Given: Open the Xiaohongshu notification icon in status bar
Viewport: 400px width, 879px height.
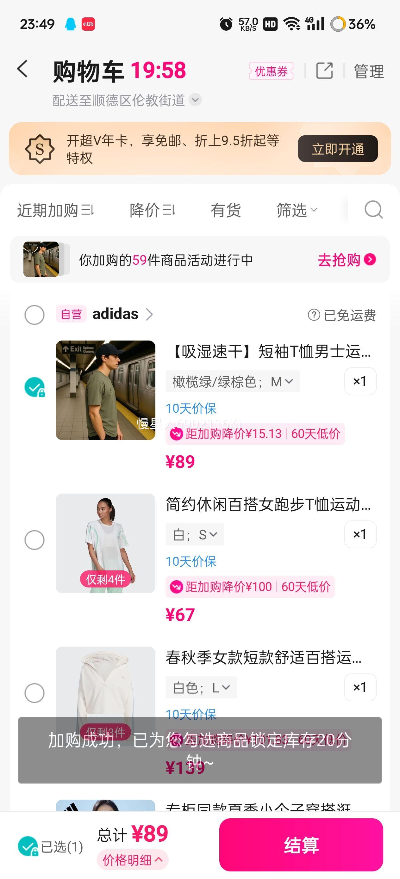Looking at the screenshot, I should 88,24.
